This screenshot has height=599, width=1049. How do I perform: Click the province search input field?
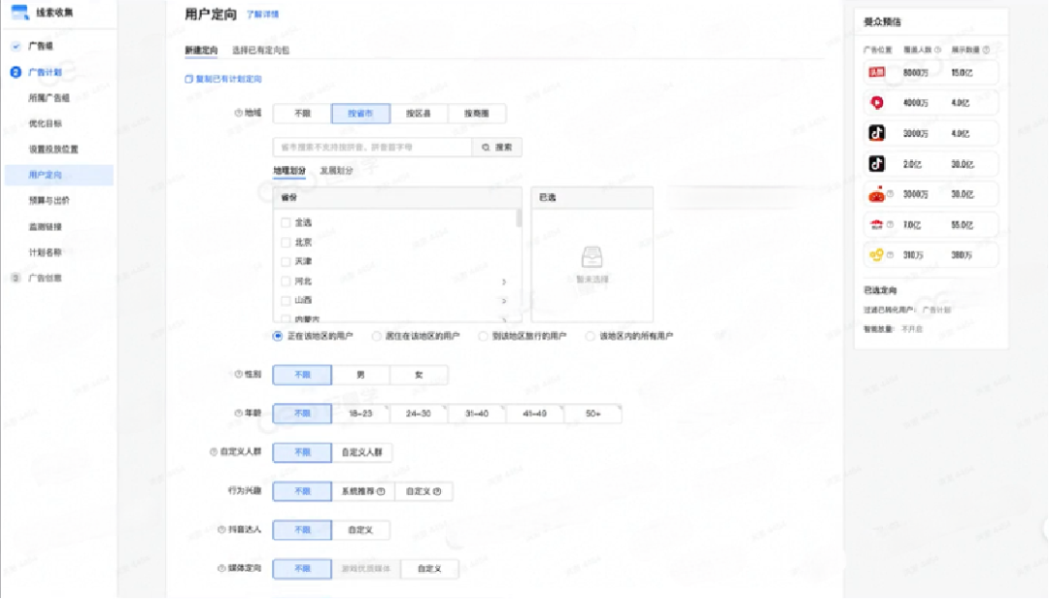(x=371, y=148)
